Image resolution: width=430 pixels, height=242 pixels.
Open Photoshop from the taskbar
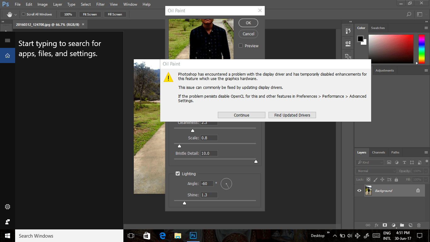click(193, 235)
